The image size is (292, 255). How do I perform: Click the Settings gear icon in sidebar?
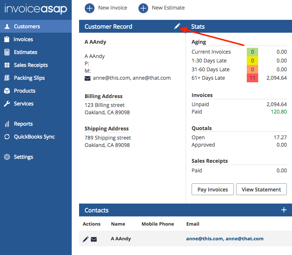click(x=7, y=157)
